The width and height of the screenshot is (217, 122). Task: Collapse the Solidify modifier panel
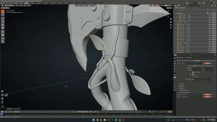click(x=178, y=63)
